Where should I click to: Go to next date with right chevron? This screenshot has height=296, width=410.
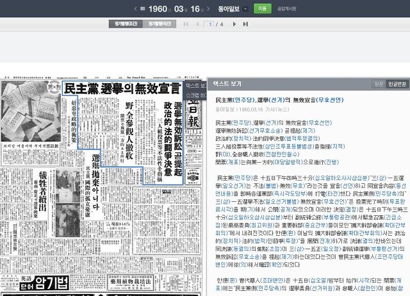tap(208, 8)
